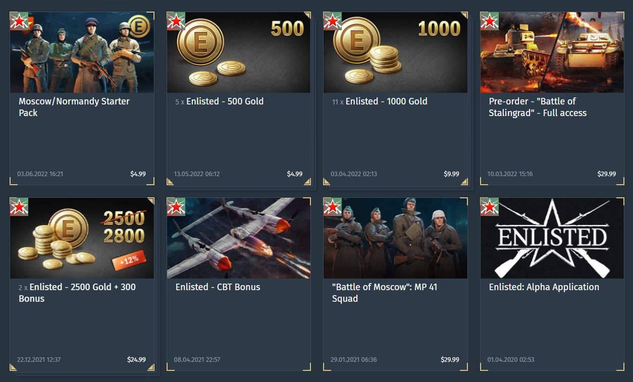Open the Enlisted - 1000 Gold title link
The image size is (633, 382).
coord(387,101)
